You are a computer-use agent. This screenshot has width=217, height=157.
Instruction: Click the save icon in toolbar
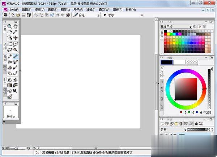click(x=24, y=15)
